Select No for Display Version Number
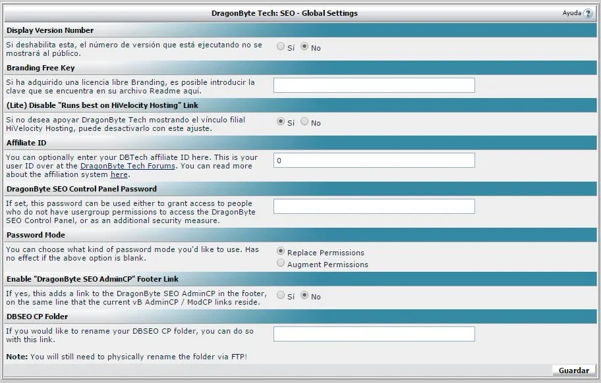 (304, 46)
